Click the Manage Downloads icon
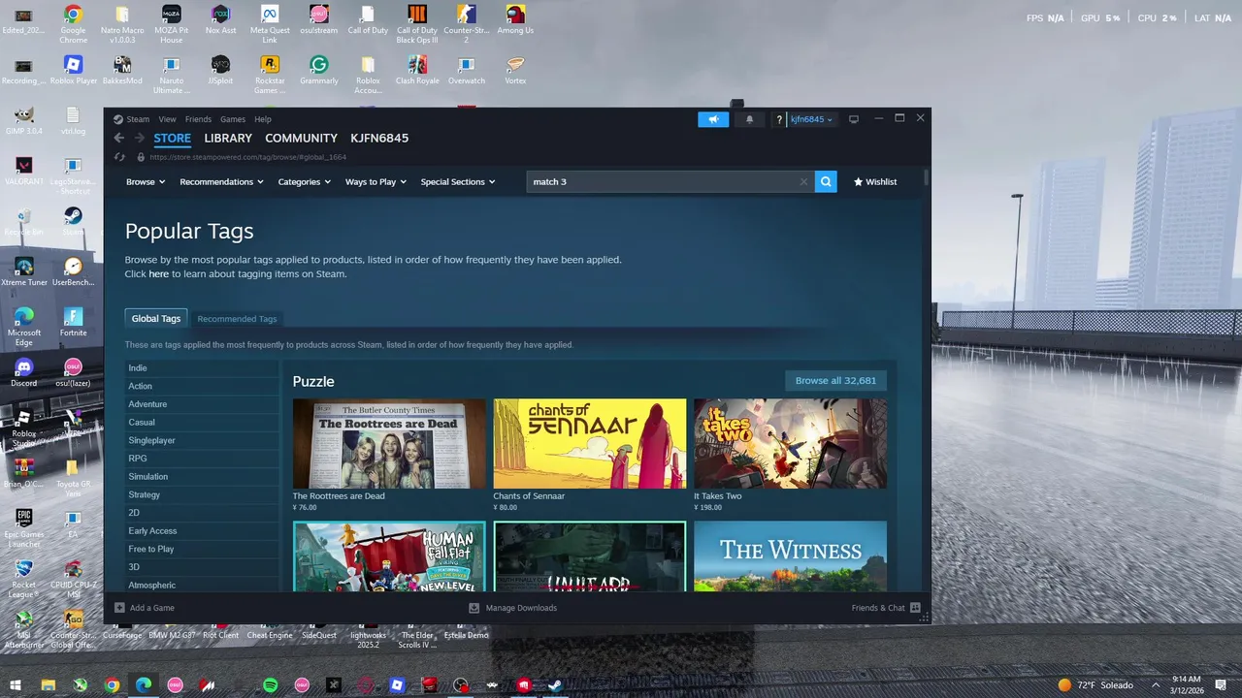This screenshot has width=1242, height=698. coord(474,608)
